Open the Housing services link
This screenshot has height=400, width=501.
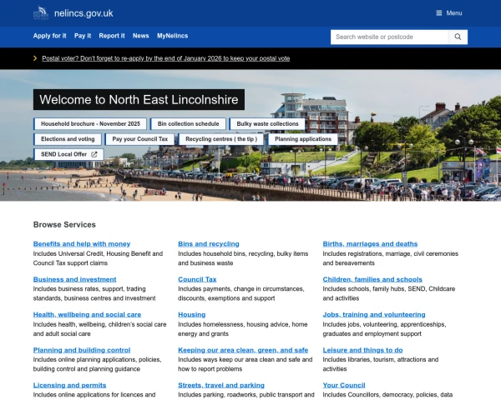tap(191, 315)
